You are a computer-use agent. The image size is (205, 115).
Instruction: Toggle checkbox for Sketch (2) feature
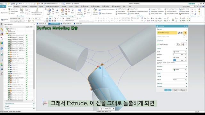[9, 40]
